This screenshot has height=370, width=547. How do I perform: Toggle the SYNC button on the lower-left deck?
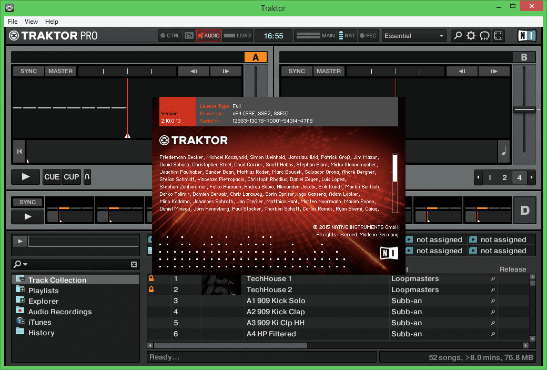27,202
